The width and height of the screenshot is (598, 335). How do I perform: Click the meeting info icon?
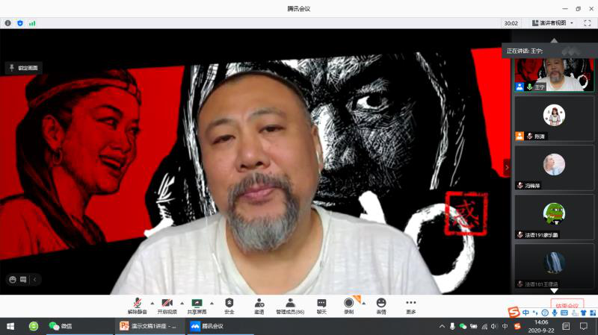pyautogui.click(x=8, y=23)
